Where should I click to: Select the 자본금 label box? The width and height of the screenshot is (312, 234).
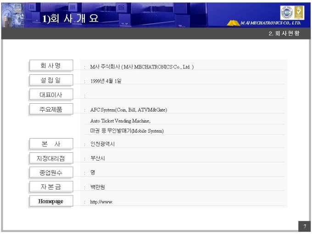click(51, 187)
